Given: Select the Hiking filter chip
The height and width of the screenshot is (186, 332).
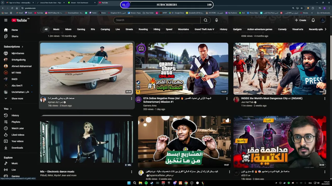Looking at the screenshot, I should pyautogui.click(x=157, y=29).
